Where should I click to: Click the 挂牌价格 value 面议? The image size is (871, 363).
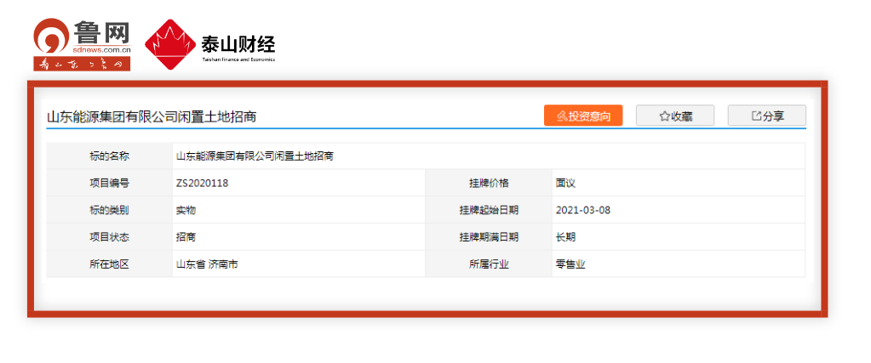(x=566, y=183)
